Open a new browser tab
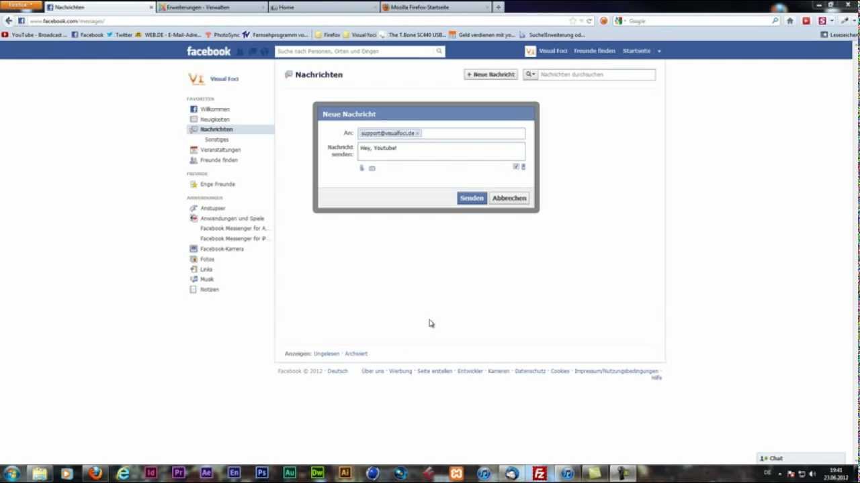860x483 pixels. tap(498, 7)
